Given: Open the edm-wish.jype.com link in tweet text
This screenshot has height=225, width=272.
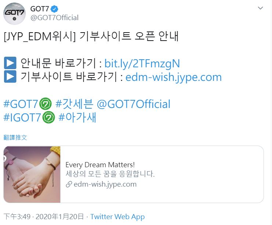Looking at the screenshot, I should click(x=174, y=77).
